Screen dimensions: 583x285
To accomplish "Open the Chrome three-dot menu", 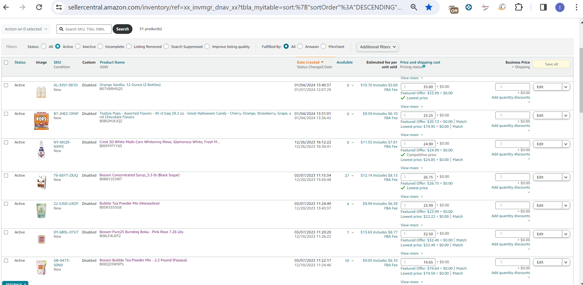I will tap(576, 7).
